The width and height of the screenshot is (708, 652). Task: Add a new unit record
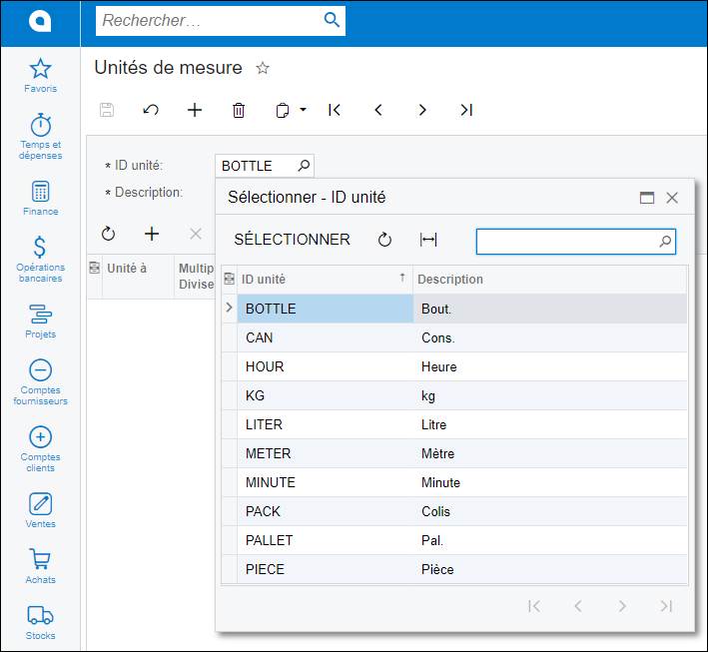pos(195,110)
